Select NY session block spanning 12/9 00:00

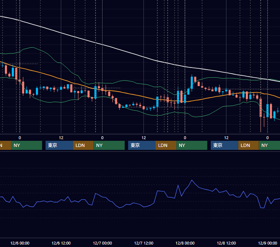[x=269, y=145]
